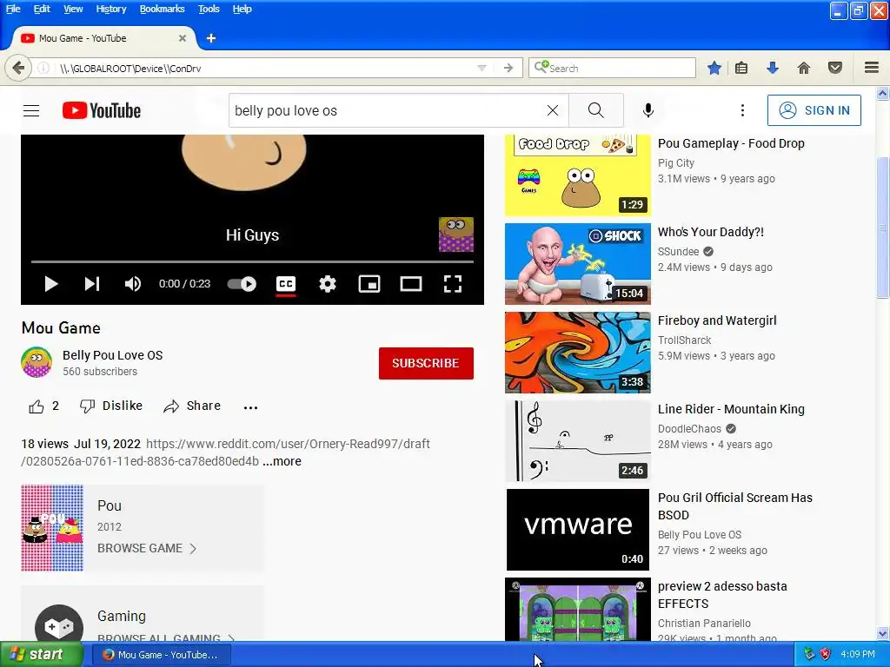Clear the YouTube search box text
Viewport: 890px width, 667px height.
(x=552, y=110)
